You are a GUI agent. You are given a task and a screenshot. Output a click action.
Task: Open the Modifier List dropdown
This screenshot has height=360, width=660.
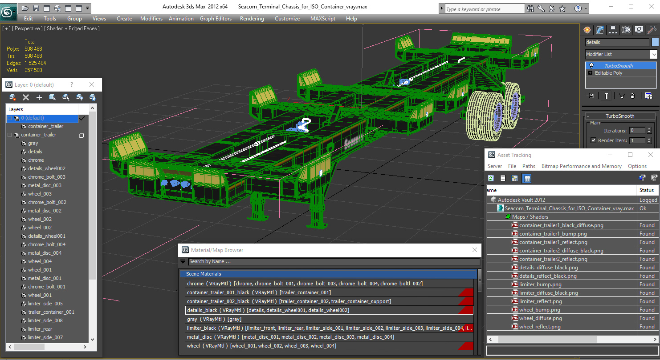(653, 54)
